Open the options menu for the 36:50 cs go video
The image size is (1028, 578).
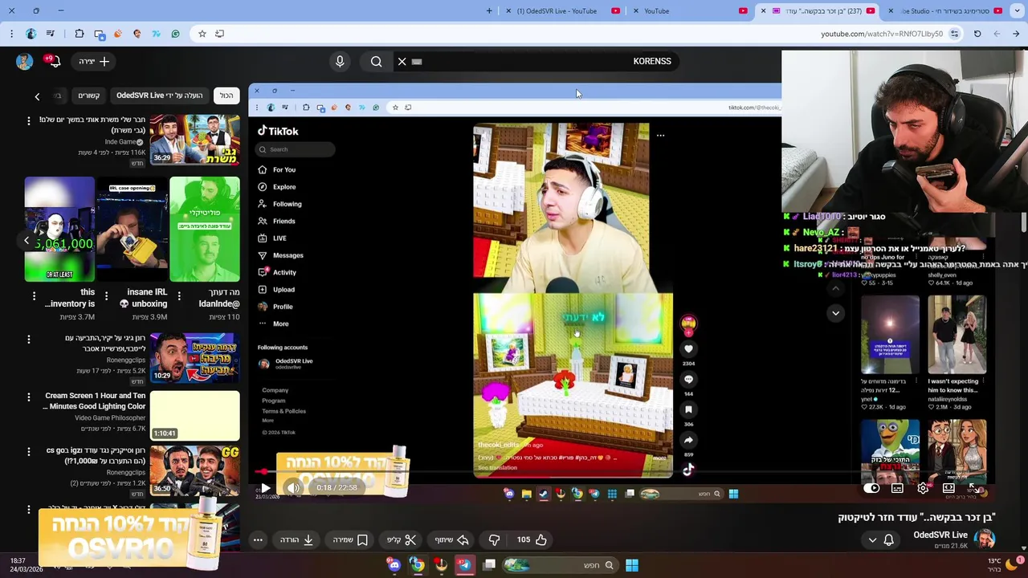tap(29, 451)
